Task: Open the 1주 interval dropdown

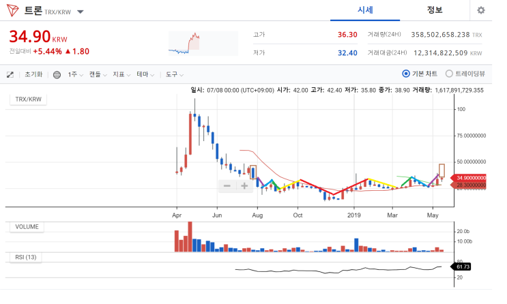Action: (75, 74)
